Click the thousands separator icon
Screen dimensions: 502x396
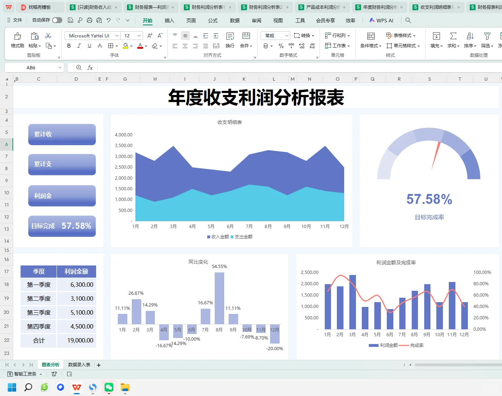click(291, 46)
